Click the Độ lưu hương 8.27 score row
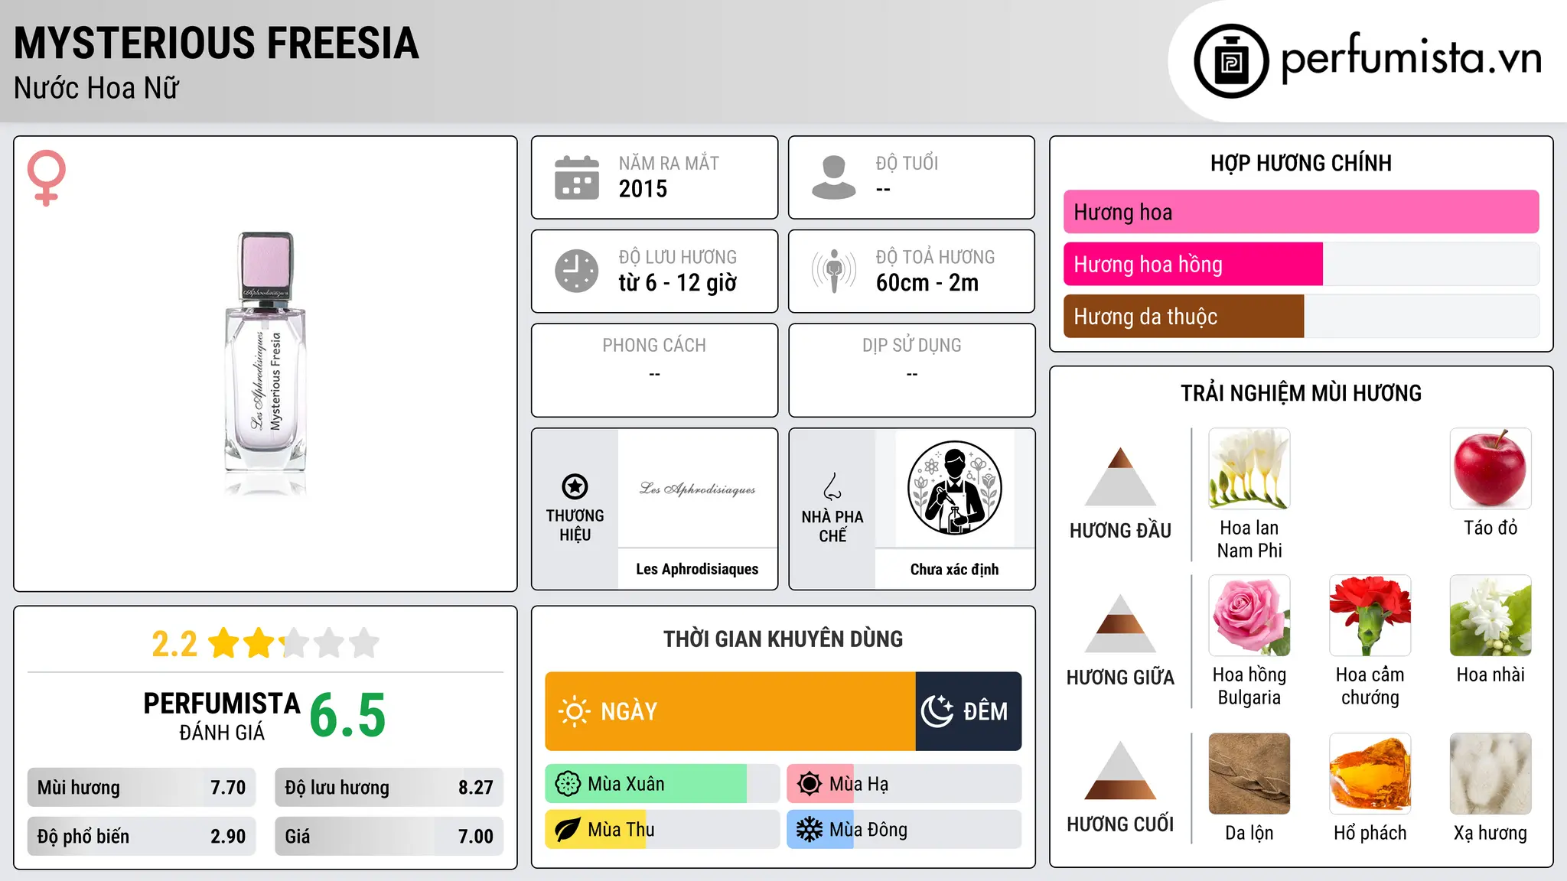 pos(389,787)
